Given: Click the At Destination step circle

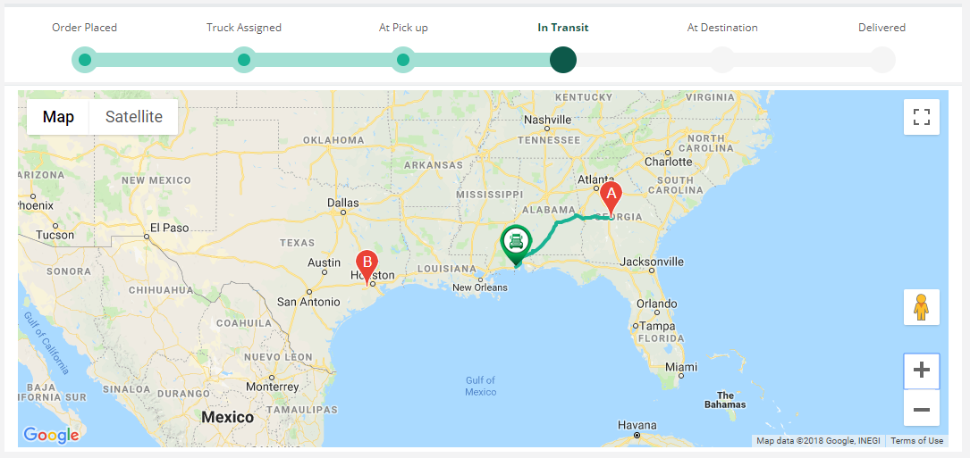Looking at the screenshot, I should tap(722, 60).
